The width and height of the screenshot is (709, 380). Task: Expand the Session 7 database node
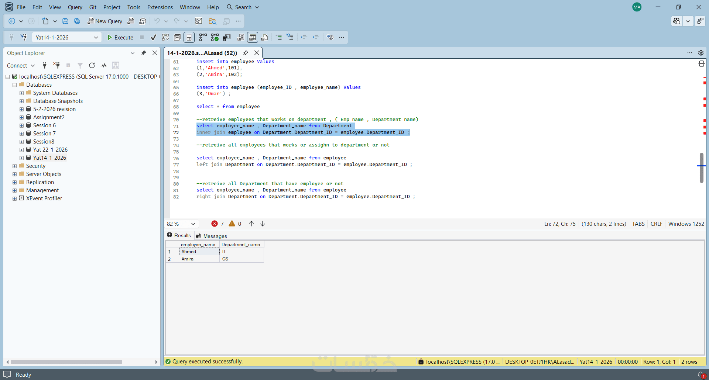[21, 134]
